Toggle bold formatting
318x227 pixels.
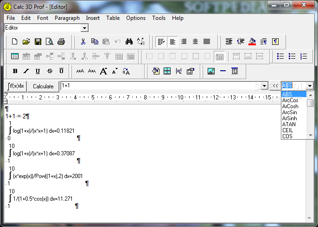tap(15, 71)
